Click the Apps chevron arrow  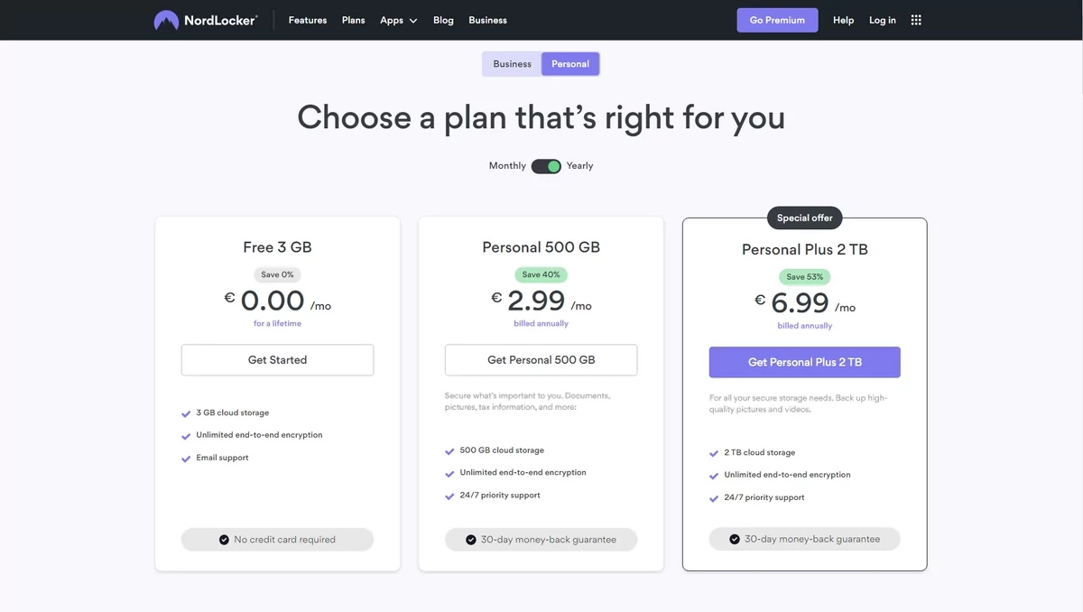click(413, 21)
